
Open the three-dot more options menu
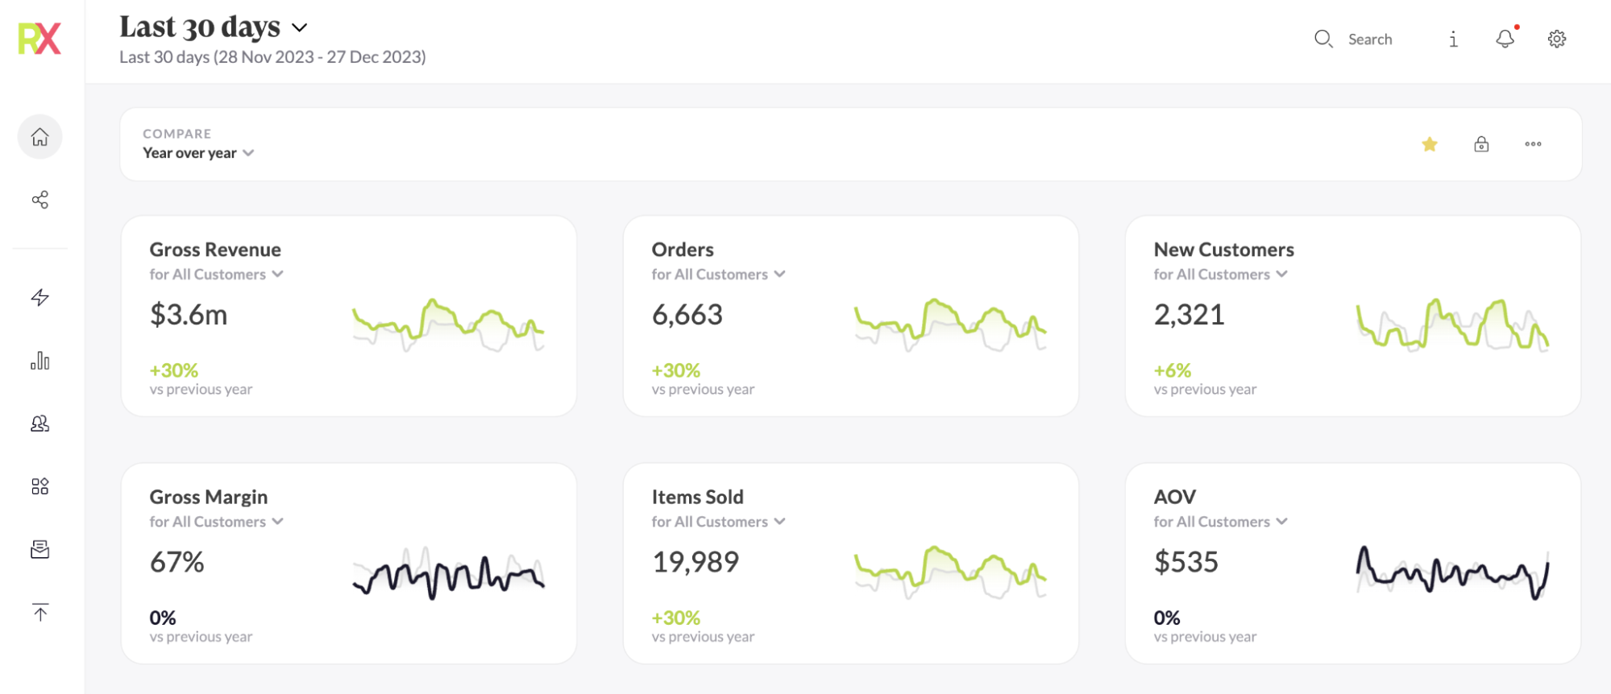pyautogui.click(x=1533, y=144)
